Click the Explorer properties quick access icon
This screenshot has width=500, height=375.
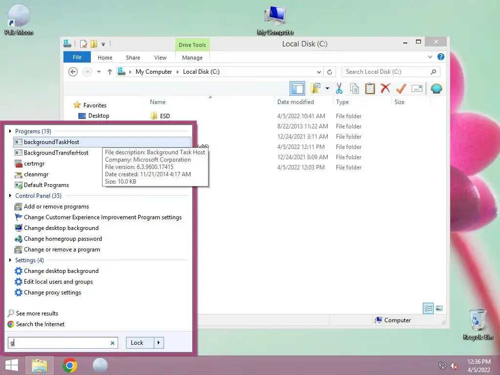(83, 44)
